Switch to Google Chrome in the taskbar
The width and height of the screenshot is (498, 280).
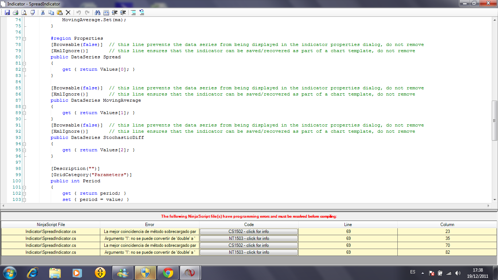[168, 272]
